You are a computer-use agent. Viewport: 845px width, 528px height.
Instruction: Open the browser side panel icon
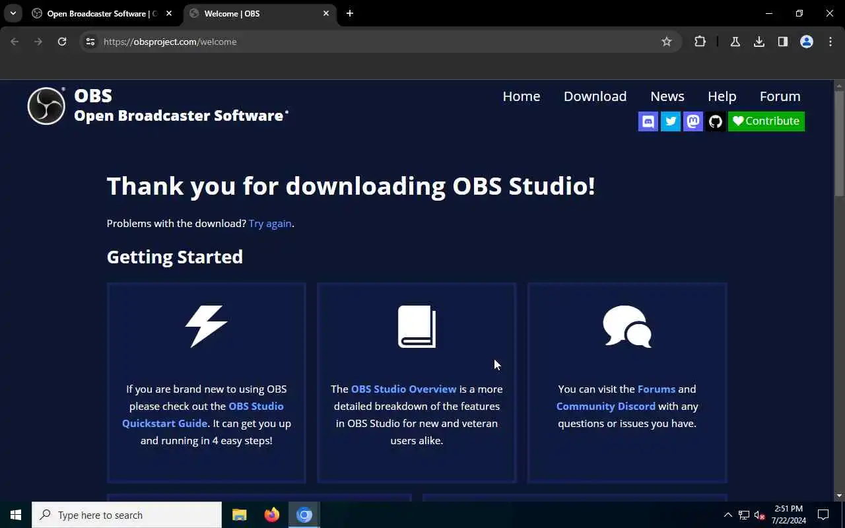click(783, 42)
